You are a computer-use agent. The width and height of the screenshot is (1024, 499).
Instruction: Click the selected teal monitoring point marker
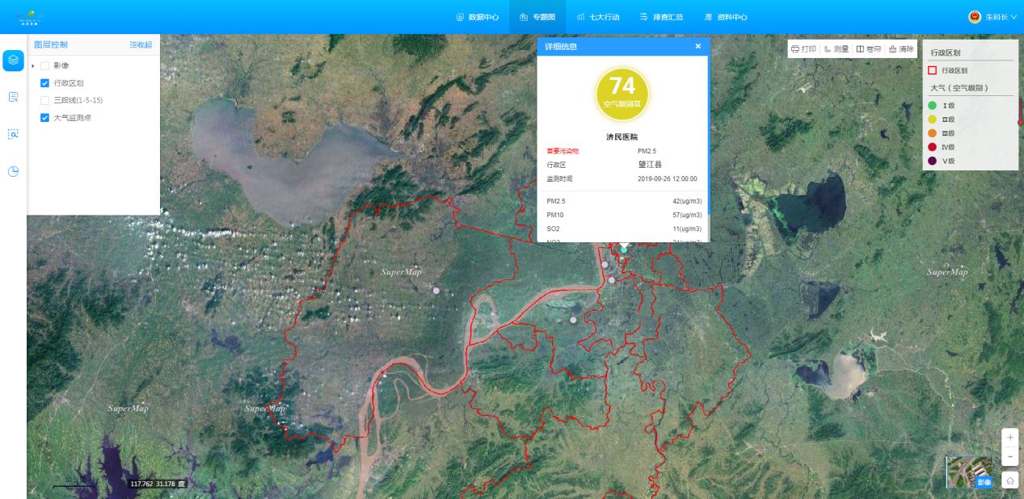[623, 249]
